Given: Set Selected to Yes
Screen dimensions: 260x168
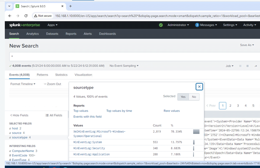Looking at the screenshot, I should coord(183,97).
